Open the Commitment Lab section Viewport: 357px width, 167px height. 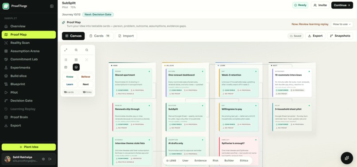pos(29,59)
